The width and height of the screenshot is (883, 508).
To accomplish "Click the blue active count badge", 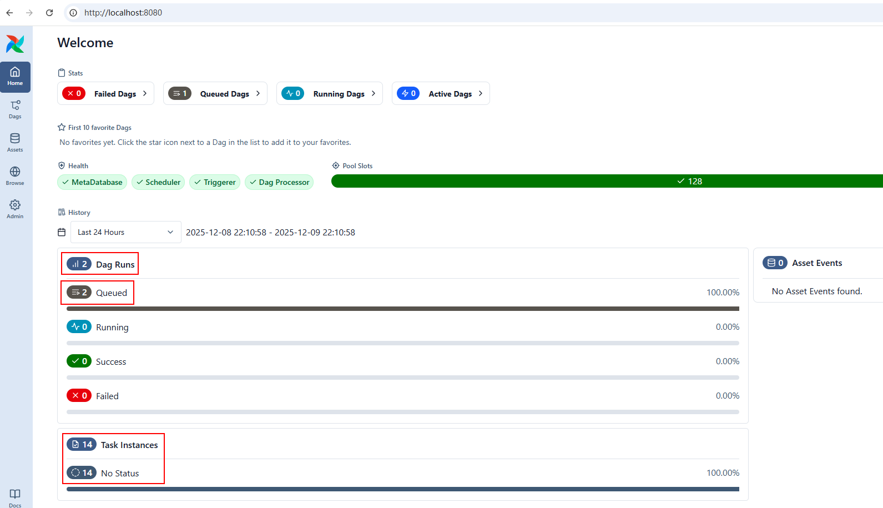I will pyautogui.click(x=408, y=93).
